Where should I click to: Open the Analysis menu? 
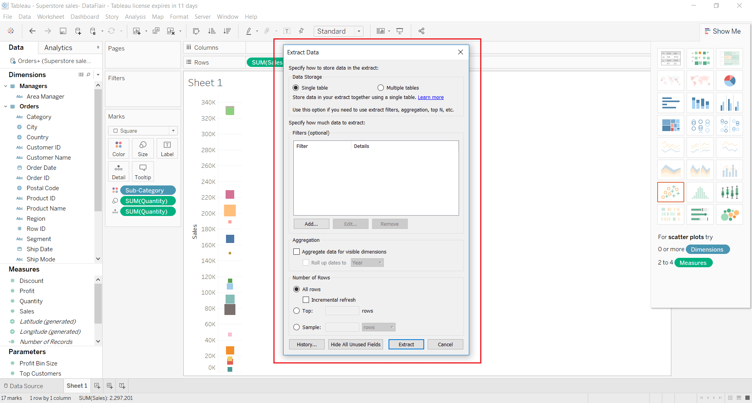[x=135, y=16]
